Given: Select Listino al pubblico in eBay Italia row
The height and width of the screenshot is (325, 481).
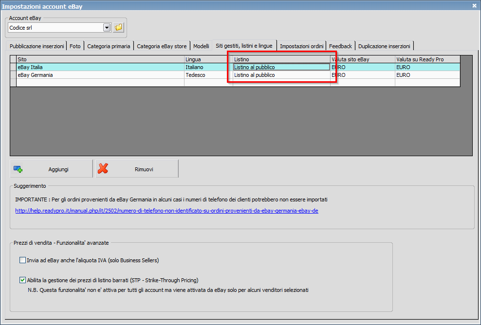Looking at the screenshot, I should point(281,67).
